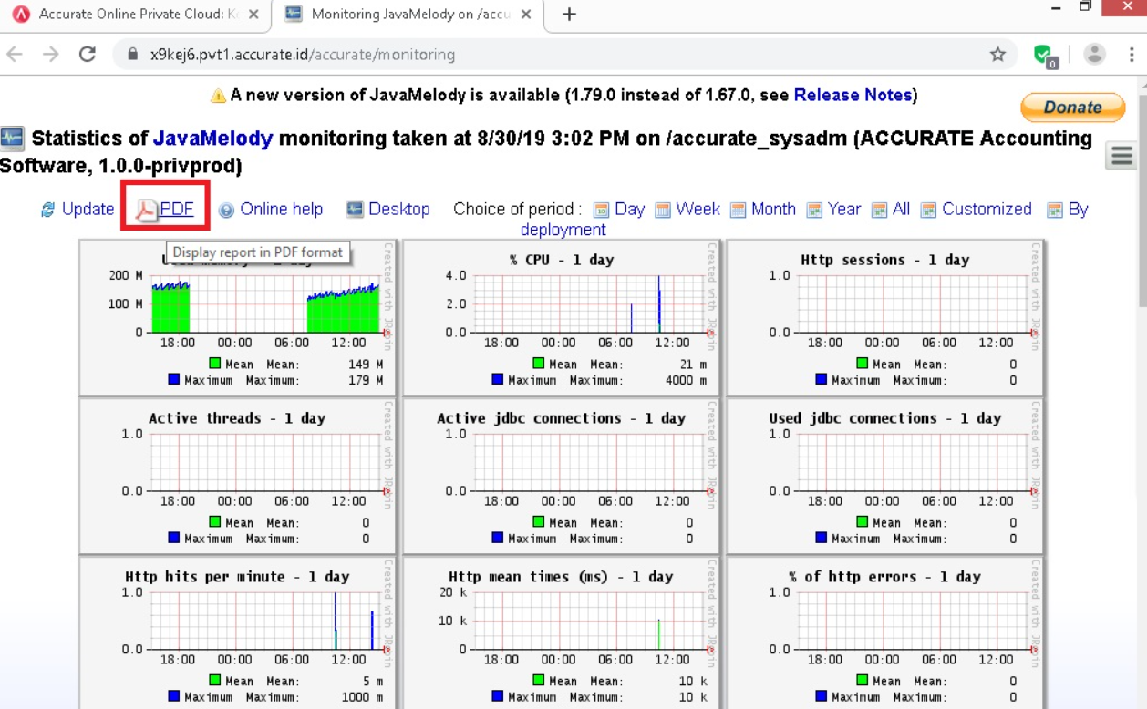Click the PDF report icon
1147x709 pixels.
pos(147,210)
